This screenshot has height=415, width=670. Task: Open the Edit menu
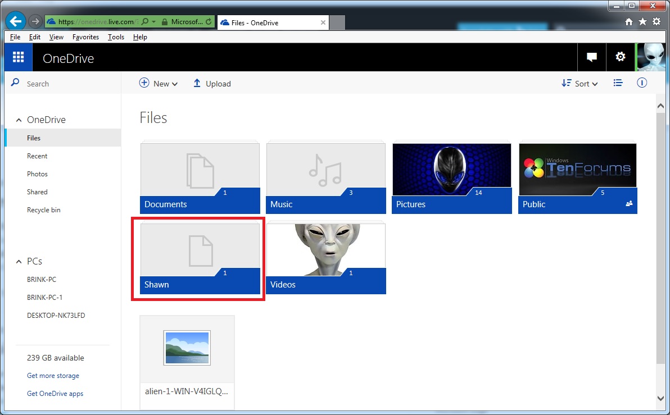point(35,37)
